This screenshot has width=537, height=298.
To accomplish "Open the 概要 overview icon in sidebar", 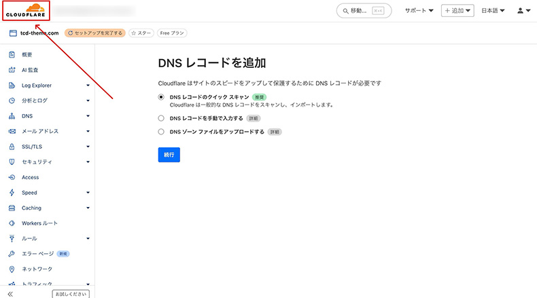I will click(12, 54).
